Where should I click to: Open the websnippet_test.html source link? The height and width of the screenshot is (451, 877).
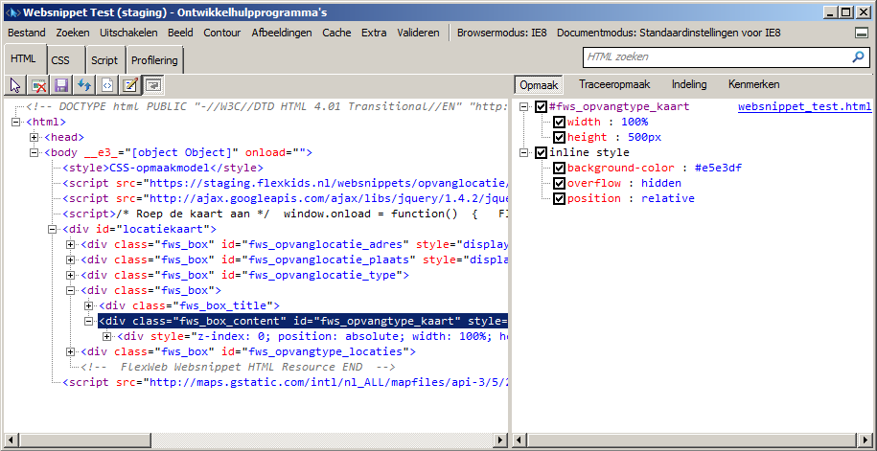[804, 106]
